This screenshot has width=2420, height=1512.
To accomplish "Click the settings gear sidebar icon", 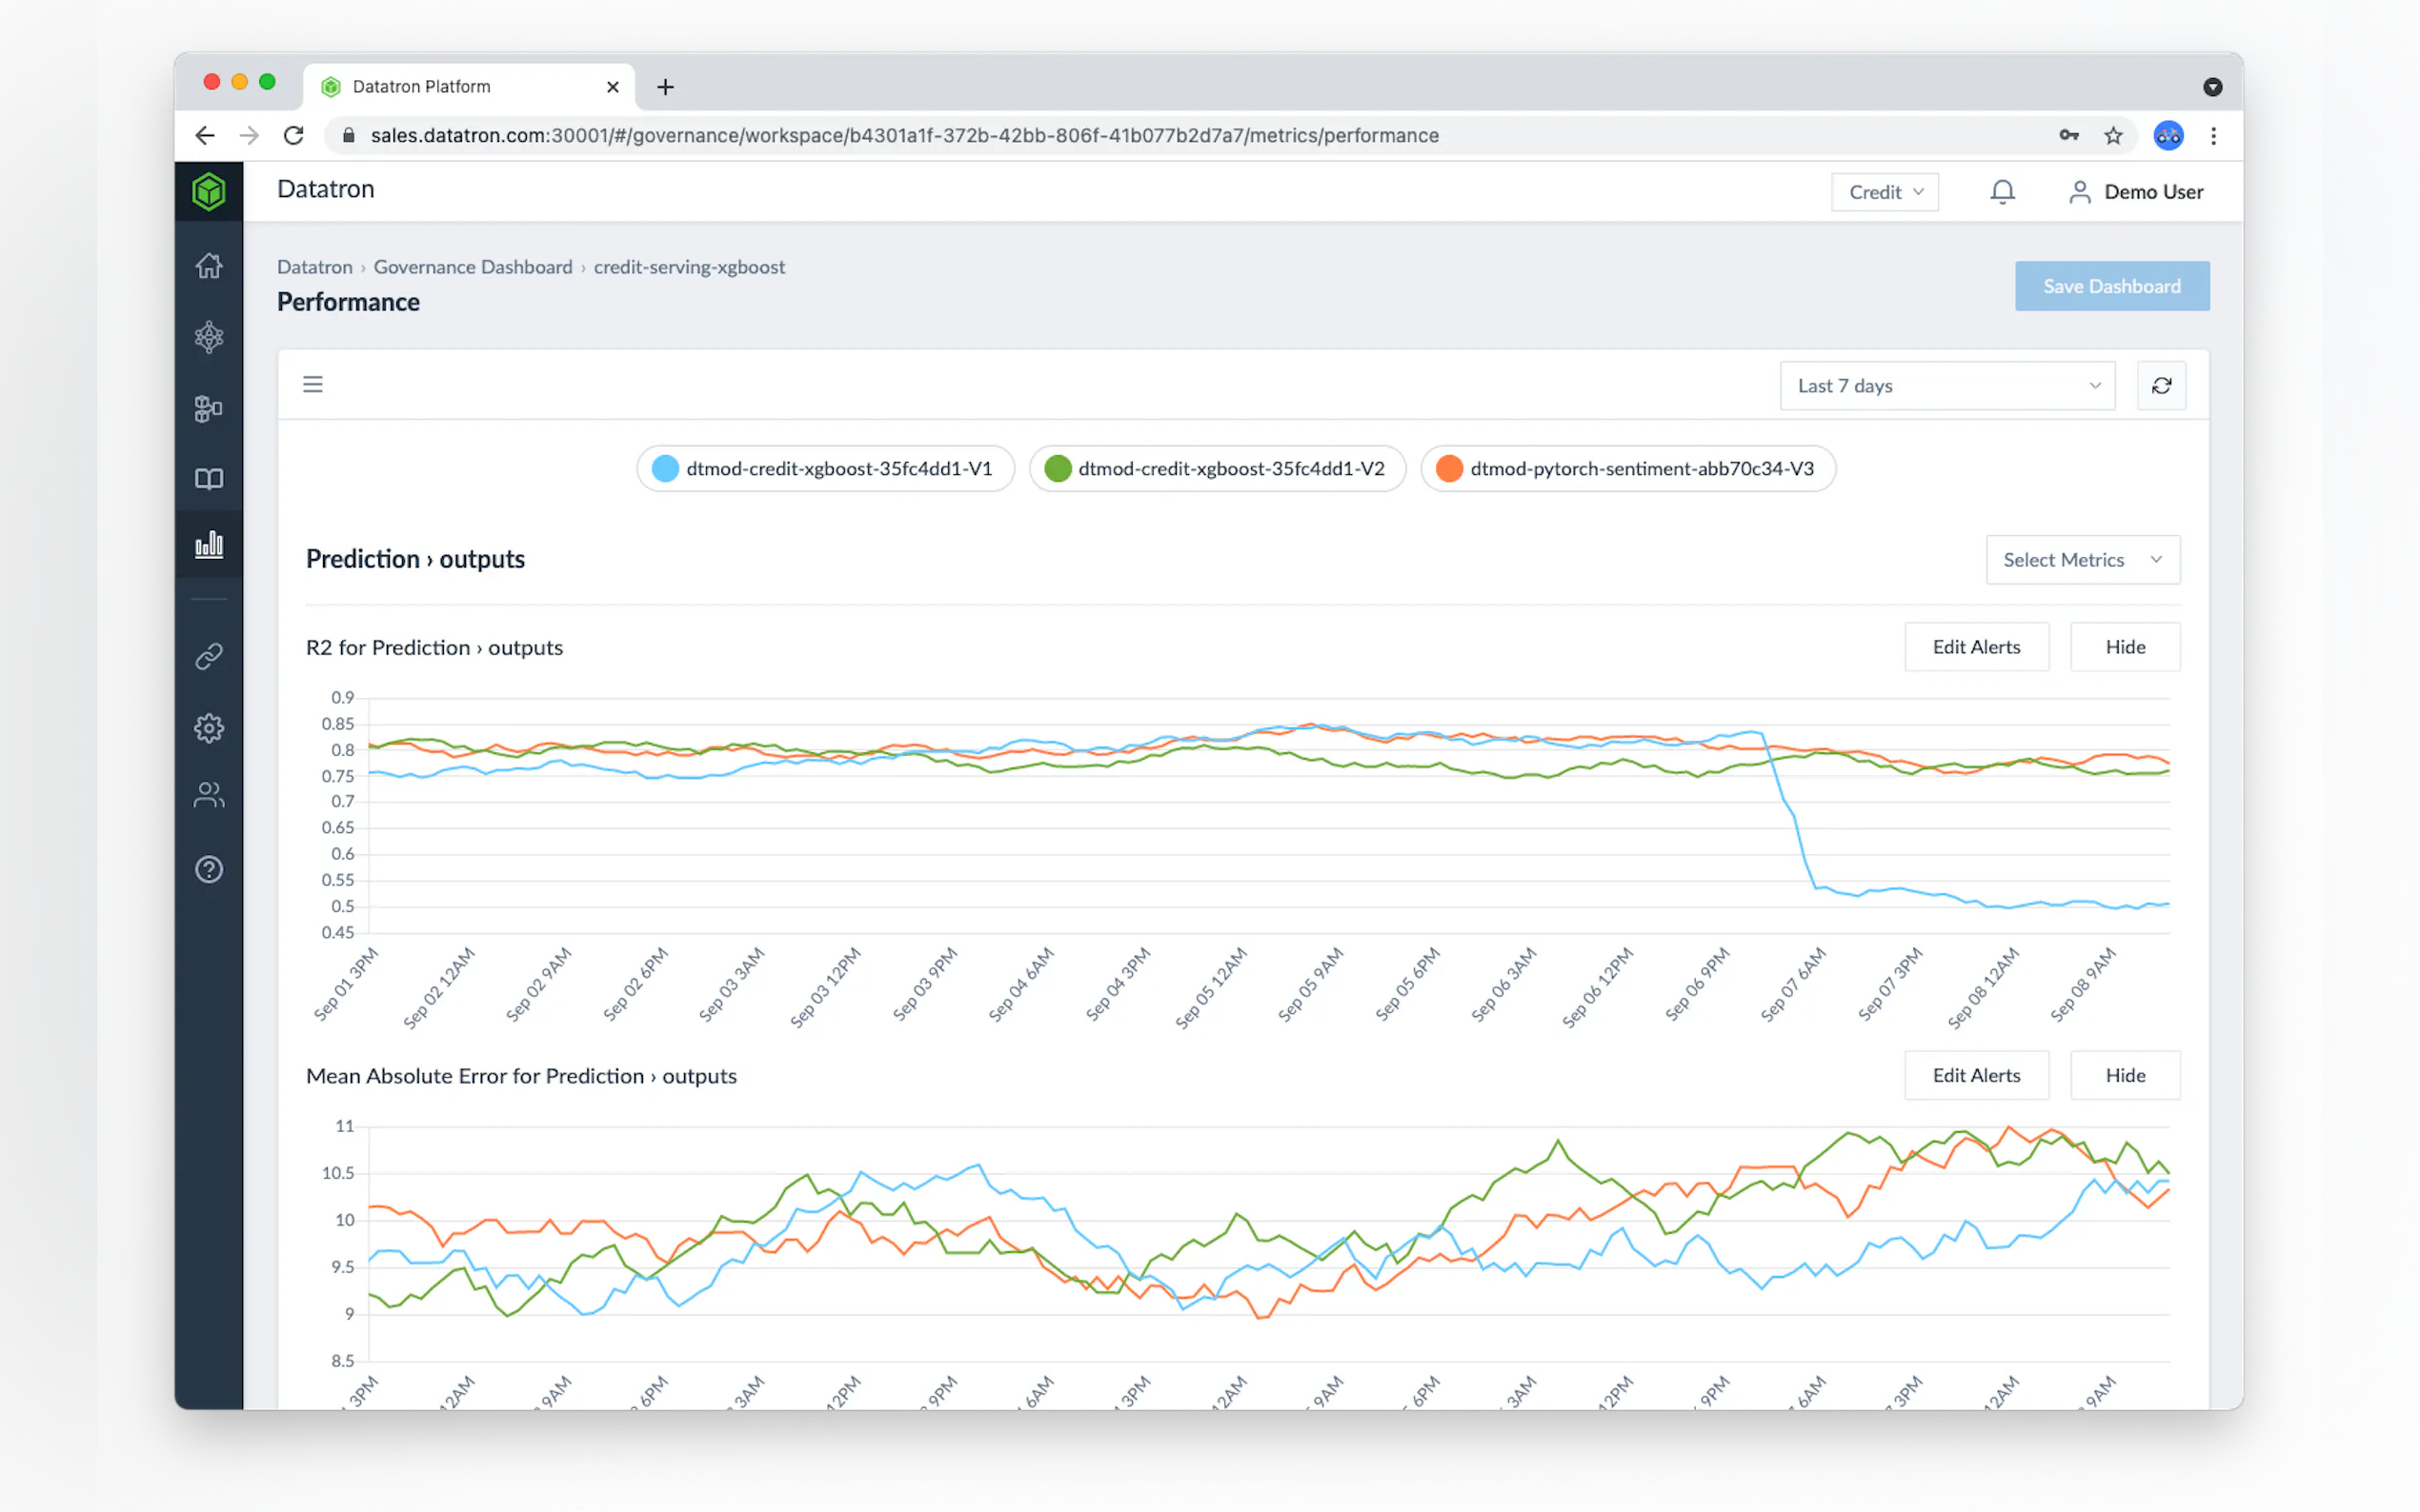I will [x=208, y=728].
